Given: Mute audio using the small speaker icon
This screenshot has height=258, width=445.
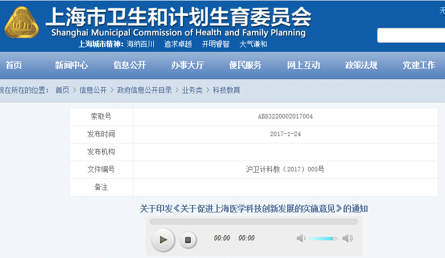Looking at the screenshot, I should tap(301, 238).
